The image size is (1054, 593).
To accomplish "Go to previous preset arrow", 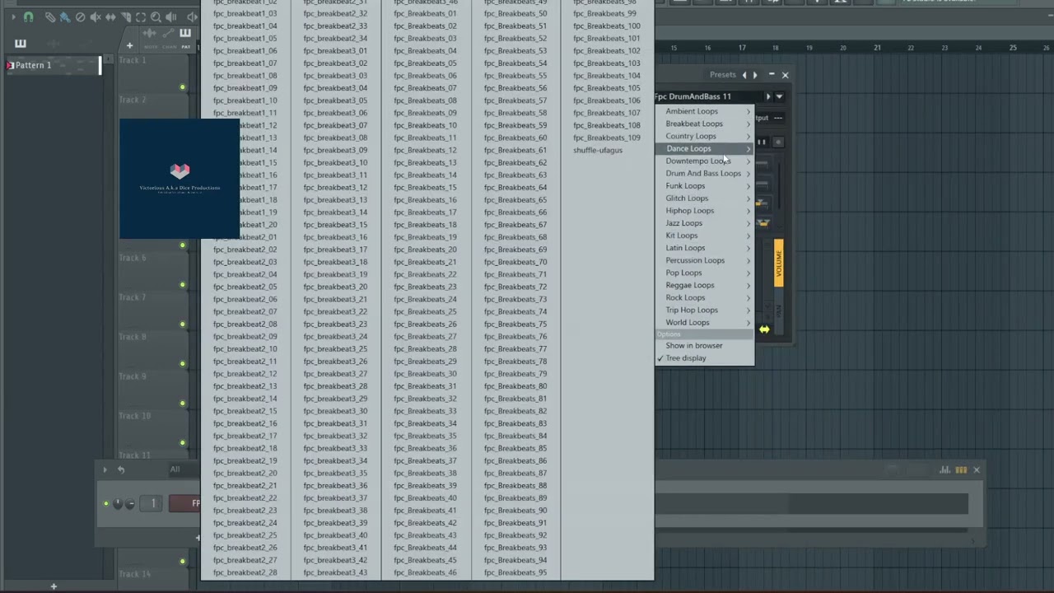I will coord(744,75).
